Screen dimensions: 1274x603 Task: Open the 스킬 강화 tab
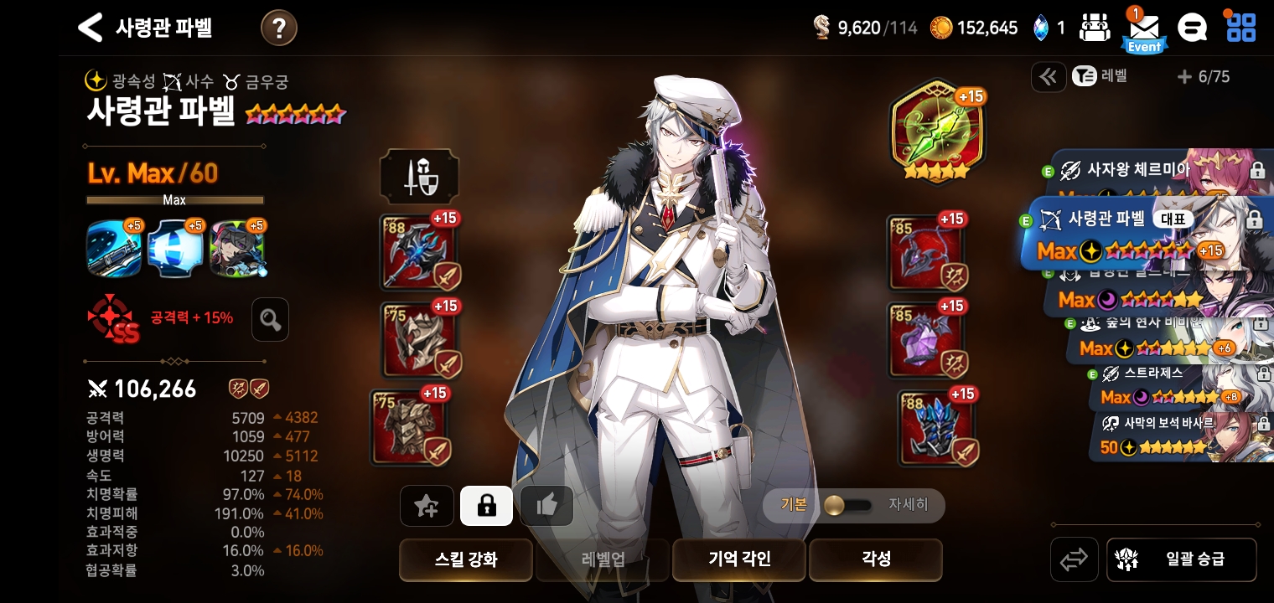click(466, 559)
